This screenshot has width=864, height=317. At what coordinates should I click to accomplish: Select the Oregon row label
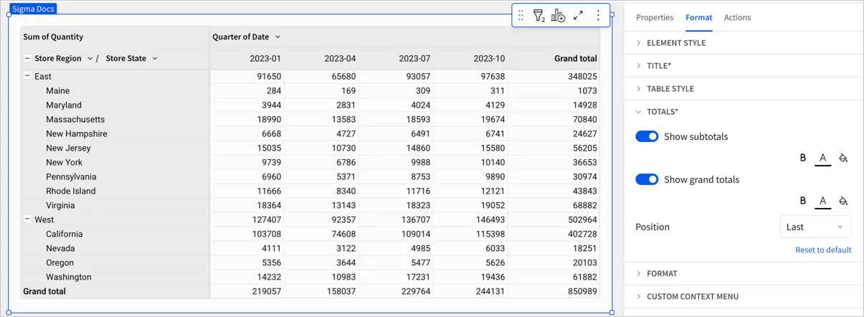[x=60, y=262]
